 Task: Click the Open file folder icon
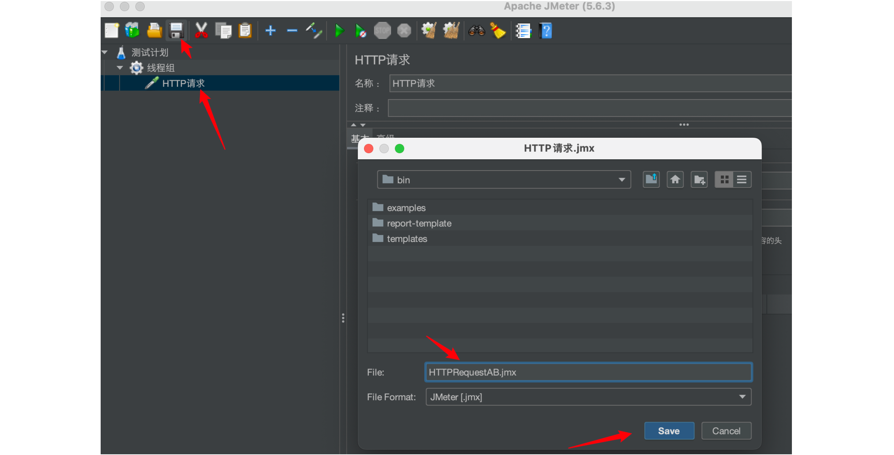pos(154,31)
